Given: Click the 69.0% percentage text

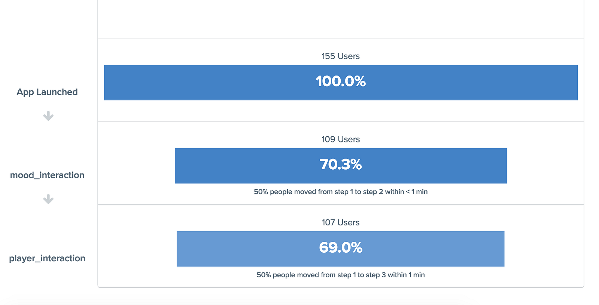Looking at the screenshot, I should (340, 247).
